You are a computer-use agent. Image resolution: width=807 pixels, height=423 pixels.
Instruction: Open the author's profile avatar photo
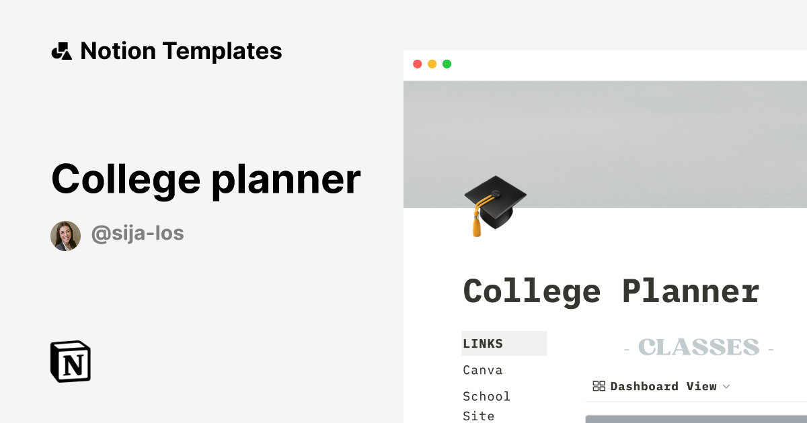tap(66, 236)
